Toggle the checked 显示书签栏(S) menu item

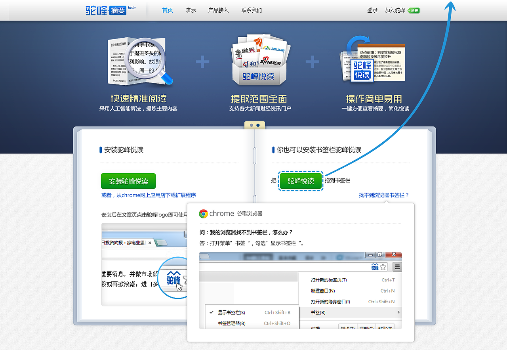(x=252, y=312)
